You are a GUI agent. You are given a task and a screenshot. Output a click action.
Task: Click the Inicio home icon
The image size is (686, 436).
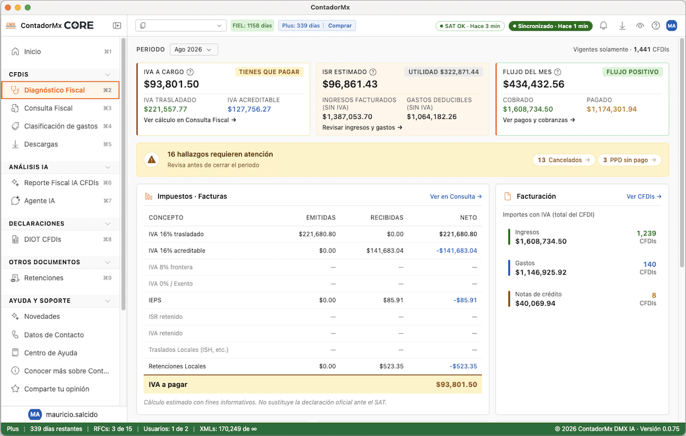click(16, 52)
